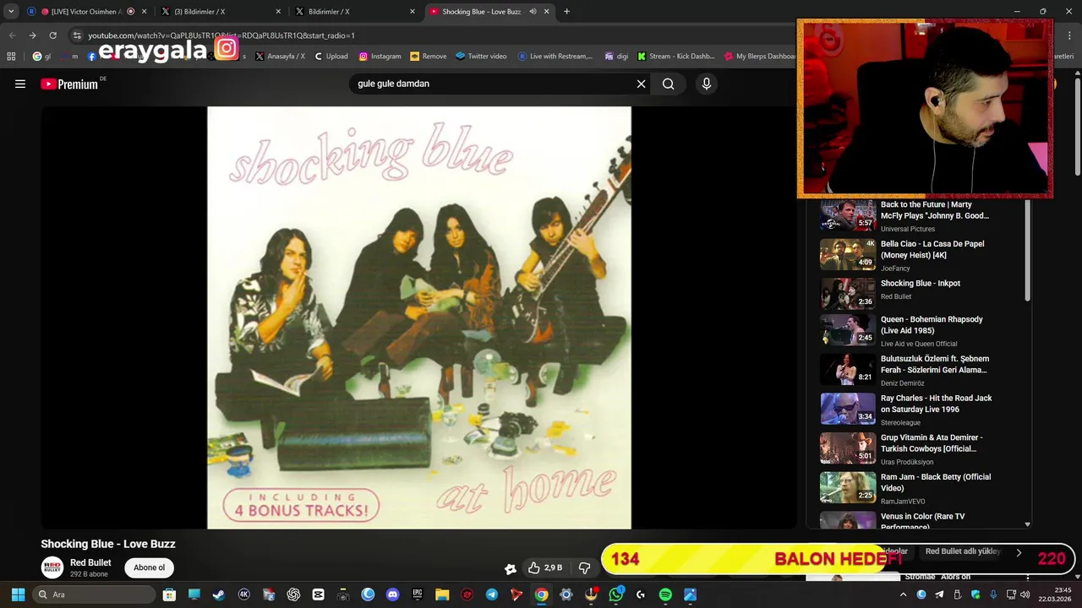The image size is (1082, 608).
Task: Show hidden system tray icons
Action: 903,594
